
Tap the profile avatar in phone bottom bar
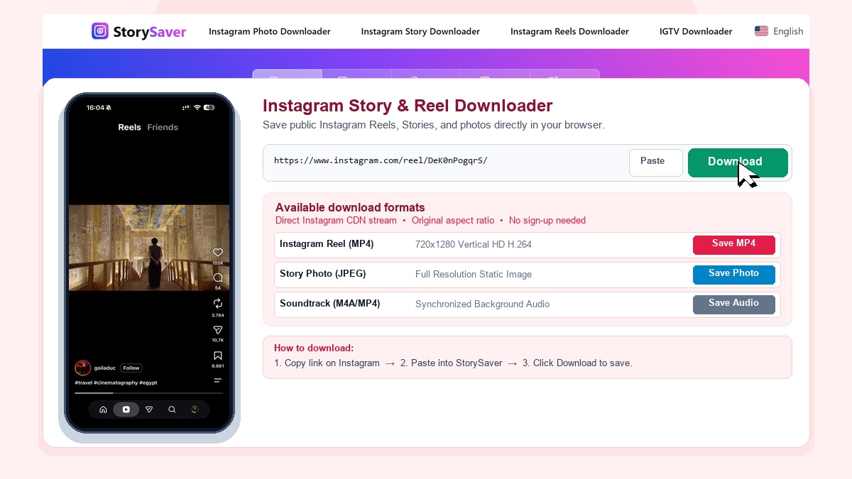pyautogui.click(x=195, y=409)
